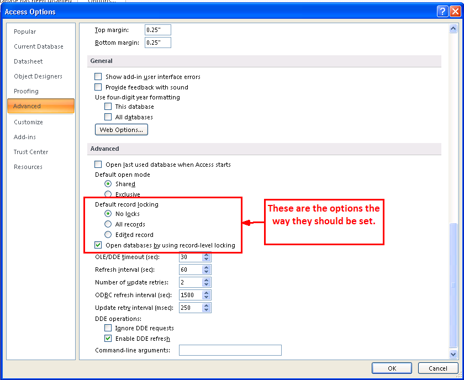Viewport: 464px width, 380px height.
Task: Increase Number of update retries
Action: (x=206, y=280)
